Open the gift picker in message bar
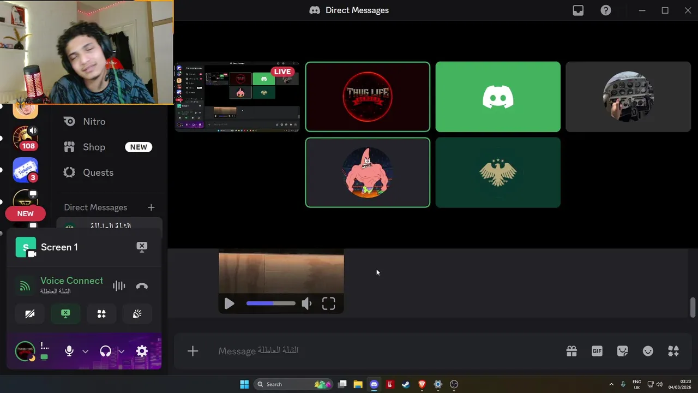 click(x=571, y=351)
